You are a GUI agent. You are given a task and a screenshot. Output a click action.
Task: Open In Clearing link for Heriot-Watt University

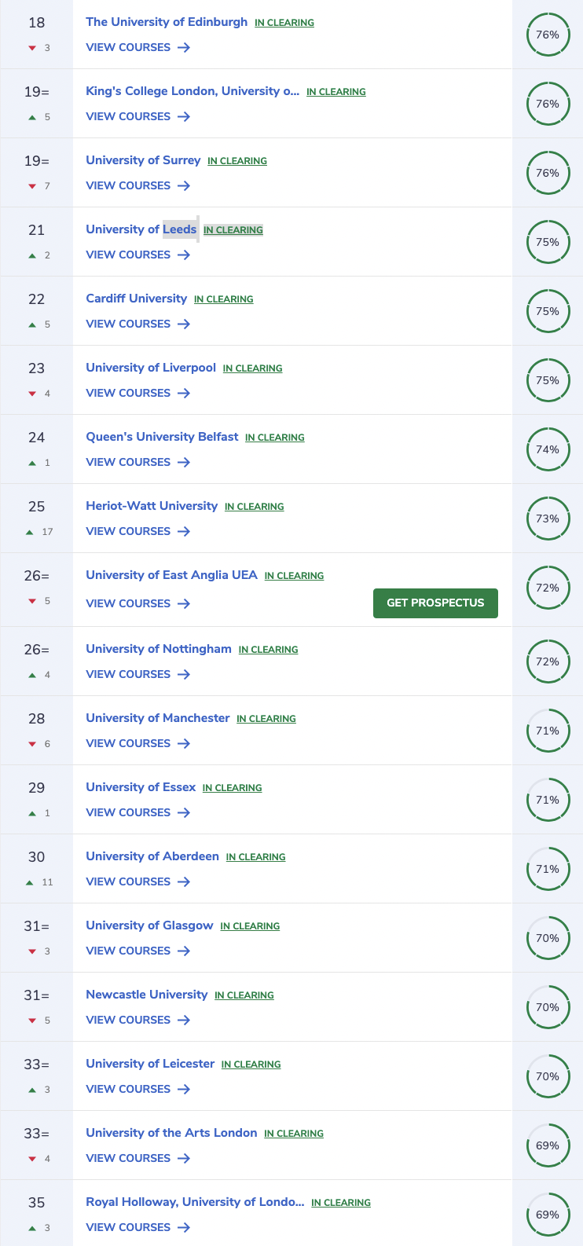(x=255, y=507)
